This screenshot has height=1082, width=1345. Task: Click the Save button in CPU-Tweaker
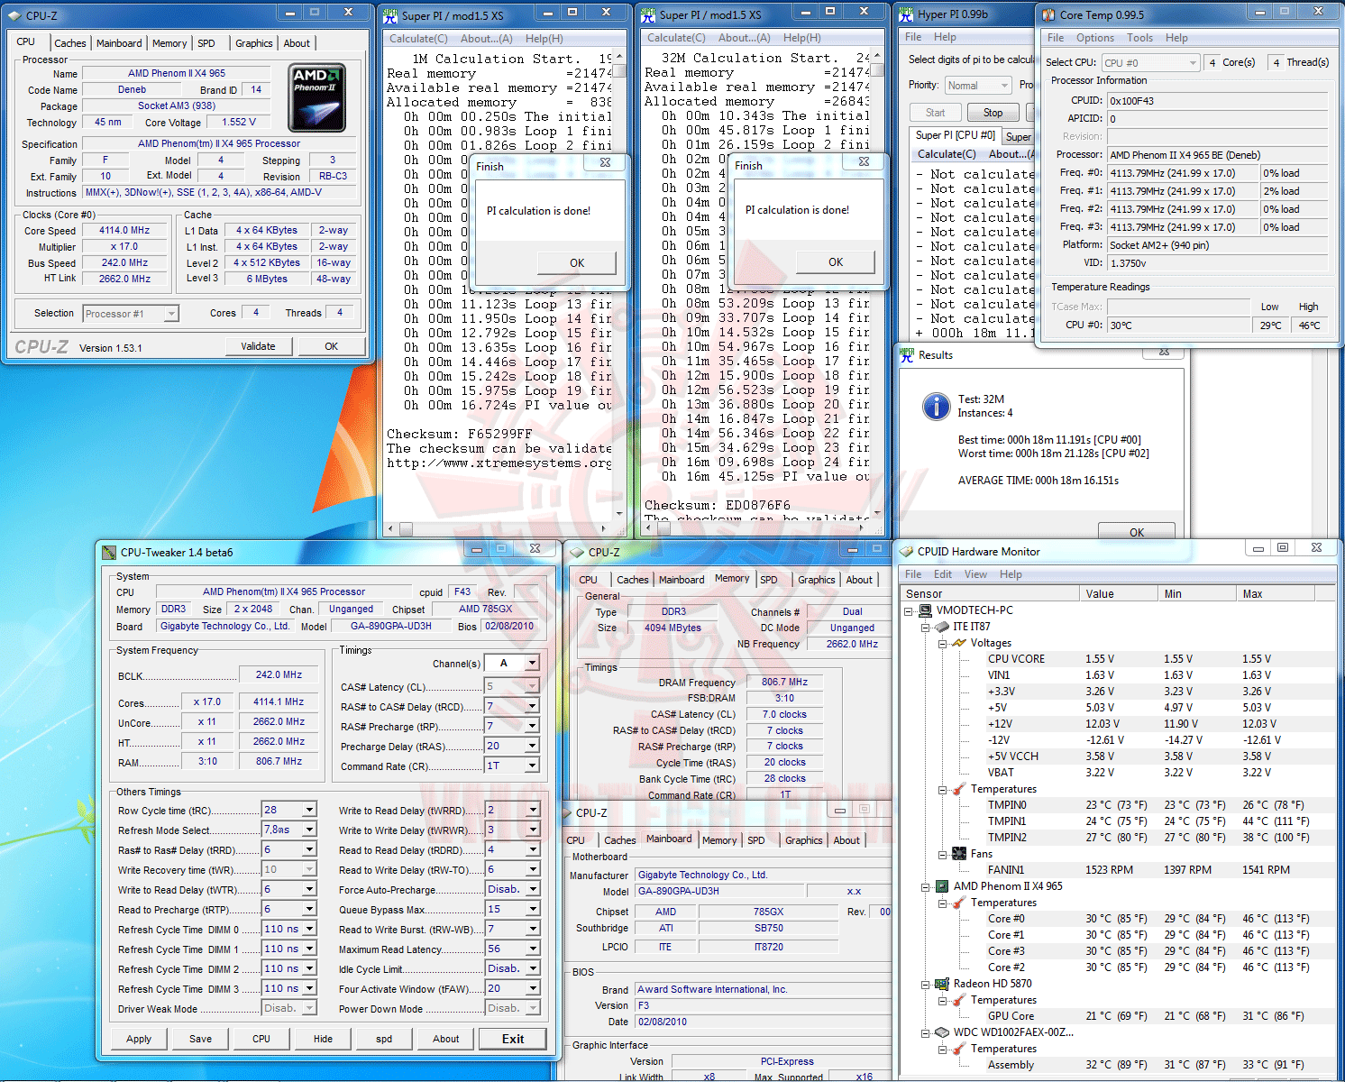tap(200, 1039)
